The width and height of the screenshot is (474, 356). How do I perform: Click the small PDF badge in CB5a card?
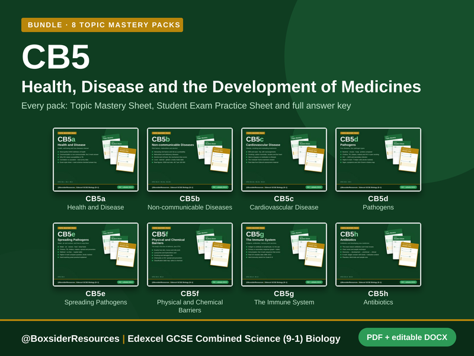coord(126,187)
